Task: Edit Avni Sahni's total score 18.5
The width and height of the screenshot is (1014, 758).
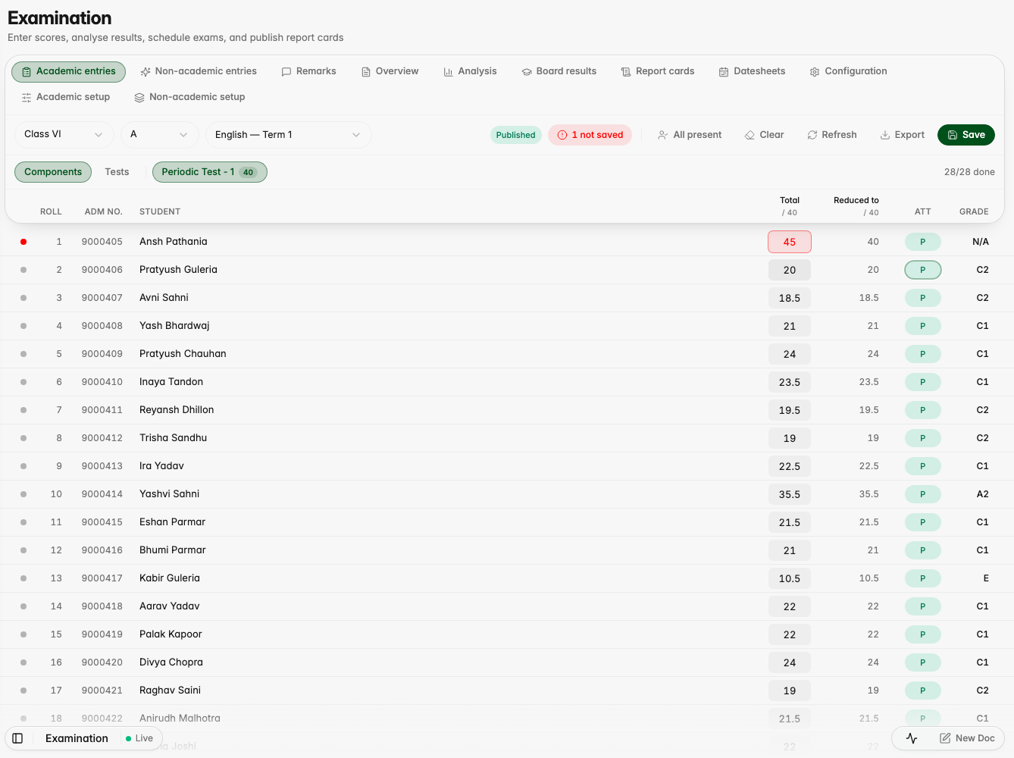Action: (x=790, y=298)
